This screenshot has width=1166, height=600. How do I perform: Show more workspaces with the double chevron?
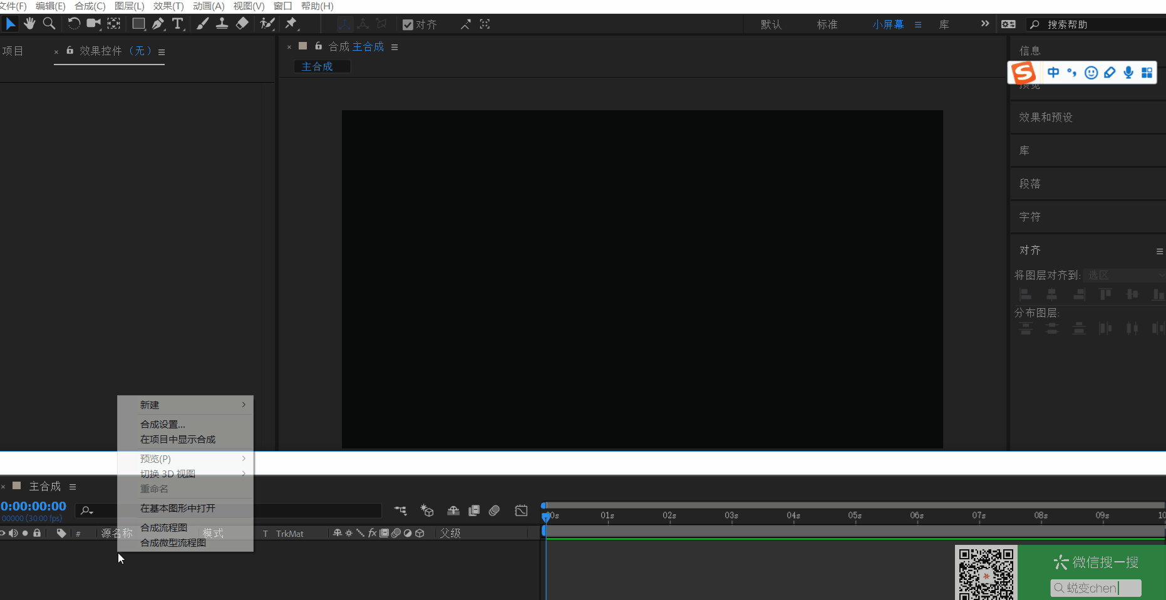(985, 24)
